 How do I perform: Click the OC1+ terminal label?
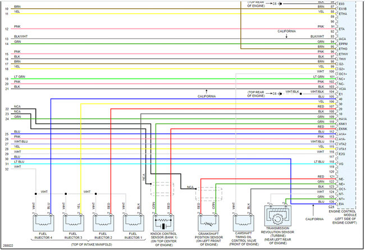coord(343,74)
